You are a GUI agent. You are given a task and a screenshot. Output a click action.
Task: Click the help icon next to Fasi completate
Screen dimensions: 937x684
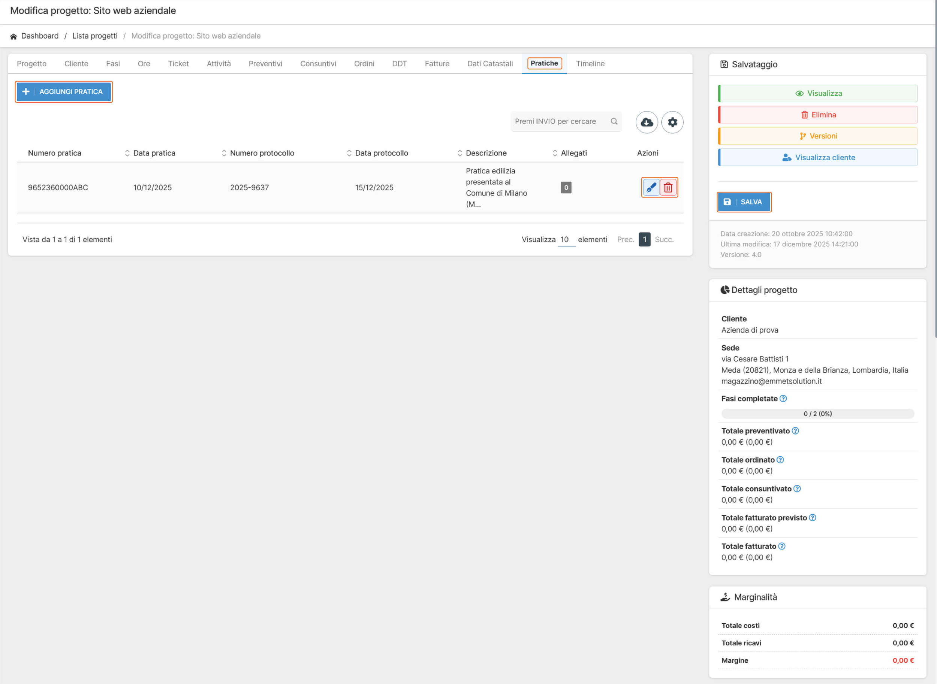tap(783, 398)
